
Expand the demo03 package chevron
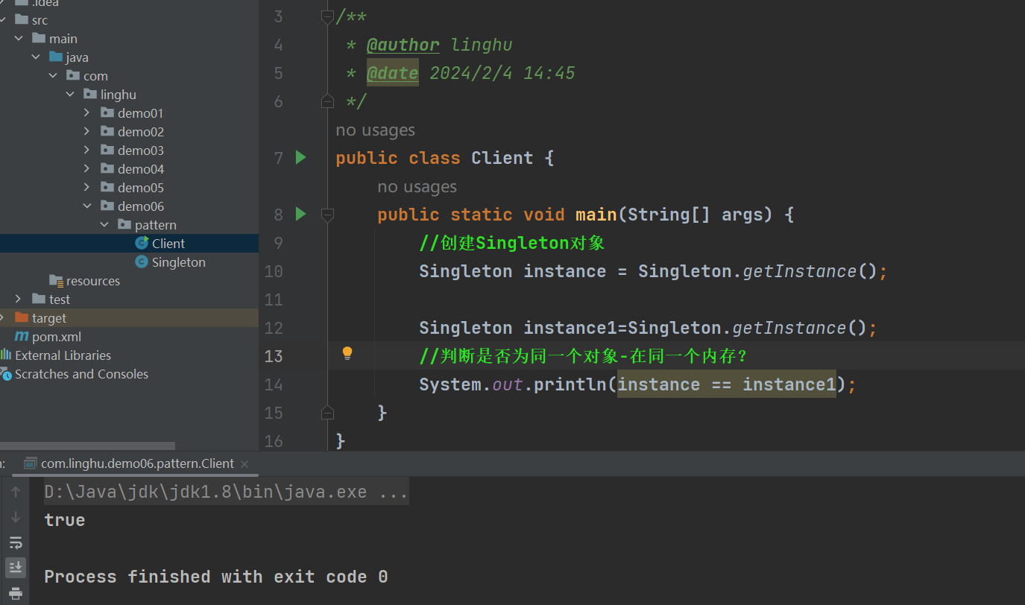(87, 151)
